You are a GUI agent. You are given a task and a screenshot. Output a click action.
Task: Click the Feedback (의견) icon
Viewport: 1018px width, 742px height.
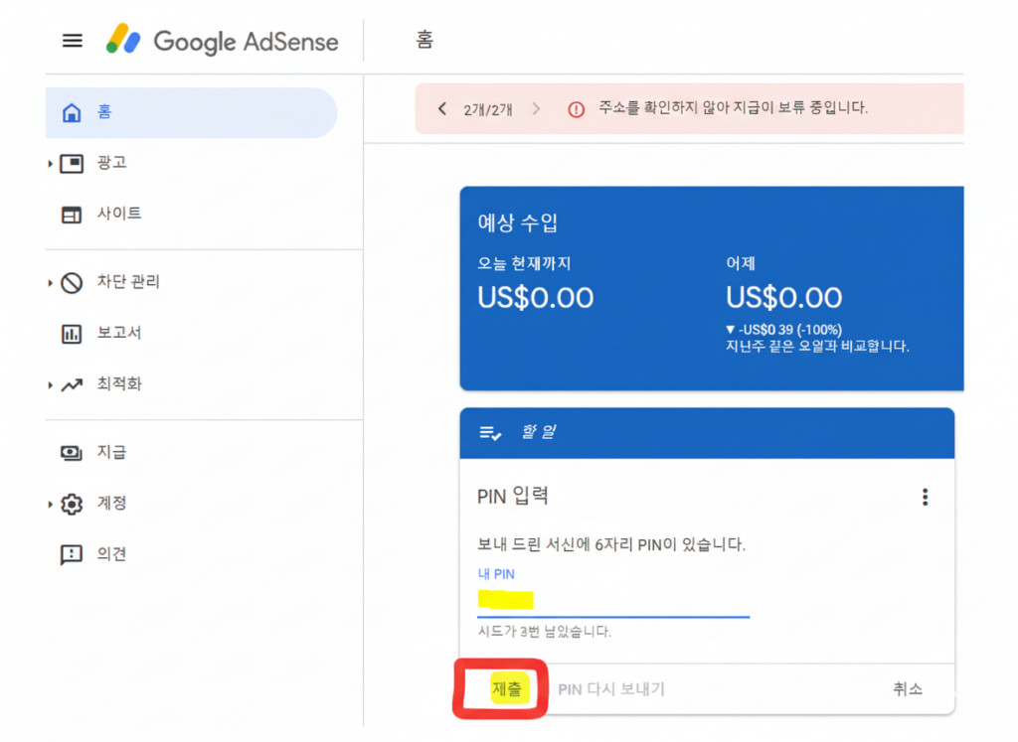click(x=72, y=554)
